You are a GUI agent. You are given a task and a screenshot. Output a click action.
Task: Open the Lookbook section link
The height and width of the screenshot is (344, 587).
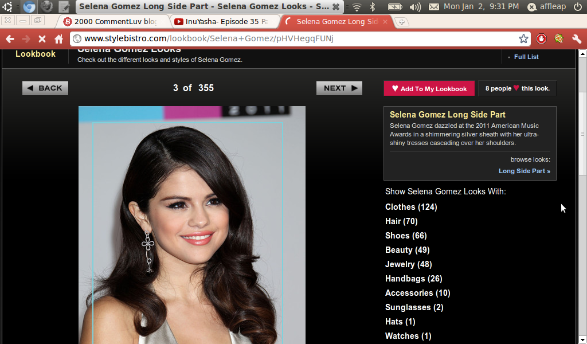point(35,54)
